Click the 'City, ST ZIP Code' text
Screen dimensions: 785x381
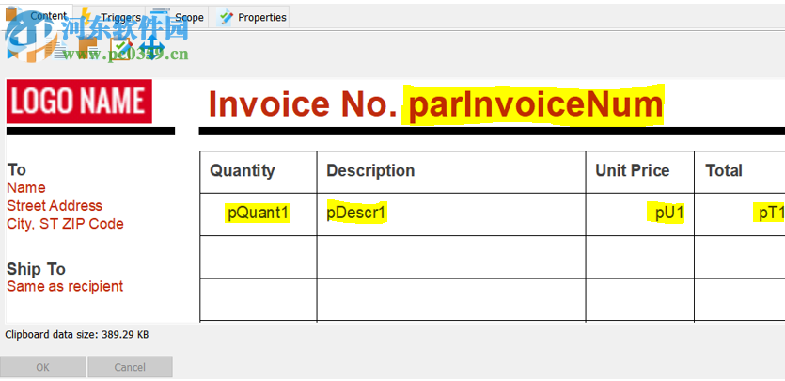tap(65, 224)
